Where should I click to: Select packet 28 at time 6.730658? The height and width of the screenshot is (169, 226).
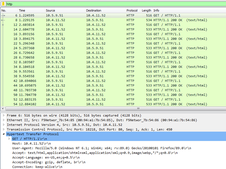(113, 57)
